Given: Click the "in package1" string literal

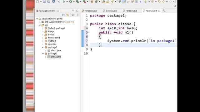Looking at the screenshot, I should 162,41.
